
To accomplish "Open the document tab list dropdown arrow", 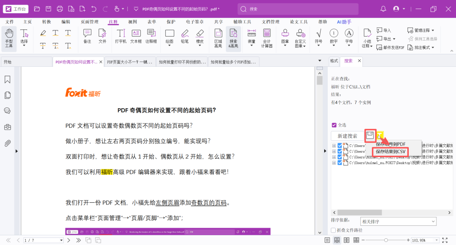I will click(x=320, y=61).
